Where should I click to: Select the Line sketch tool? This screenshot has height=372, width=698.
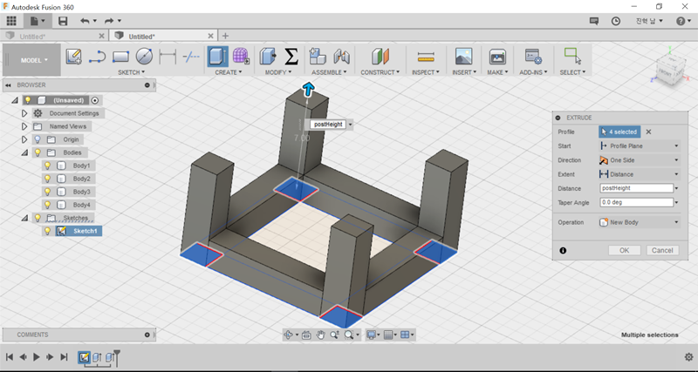97,57
